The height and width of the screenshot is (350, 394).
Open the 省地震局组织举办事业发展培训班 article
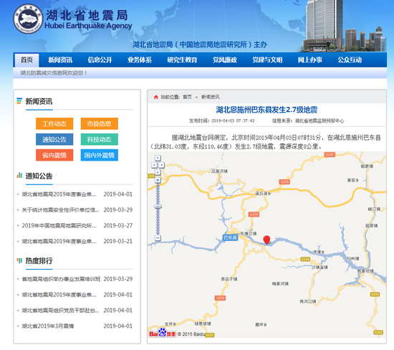click(61, 279)
